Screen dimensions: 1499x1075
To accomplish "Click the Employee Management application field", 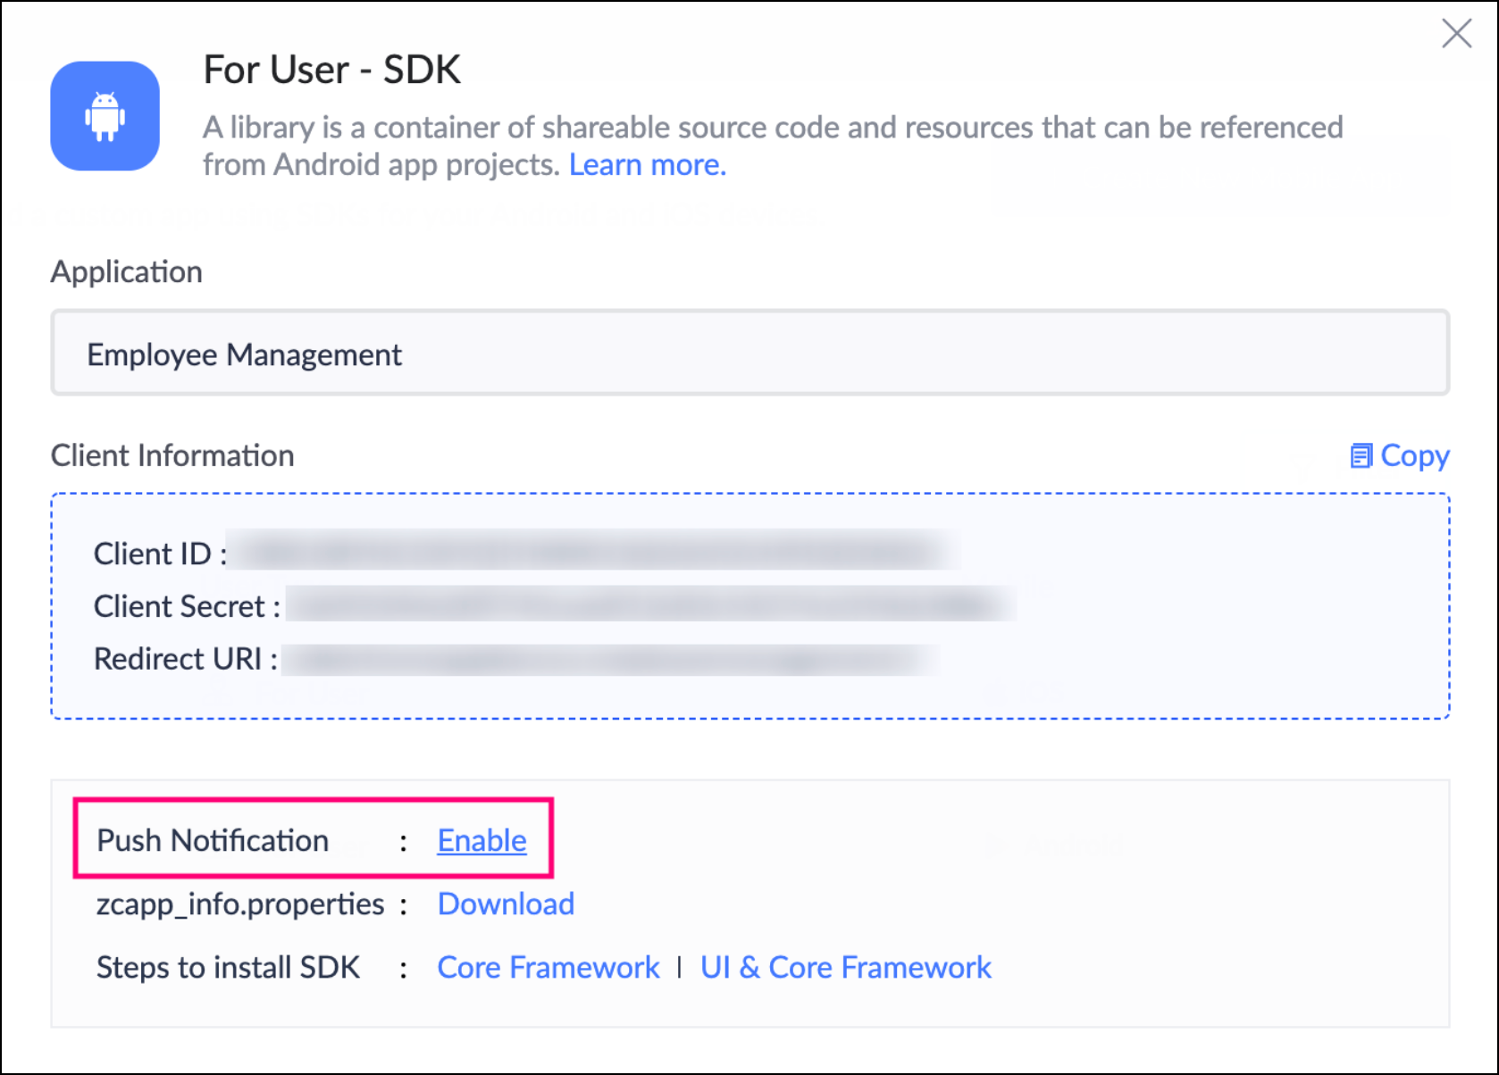I will (x=749, y=354).
